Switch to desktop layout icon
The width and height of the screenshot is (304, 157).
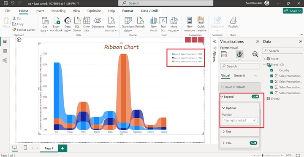[14, 148]
